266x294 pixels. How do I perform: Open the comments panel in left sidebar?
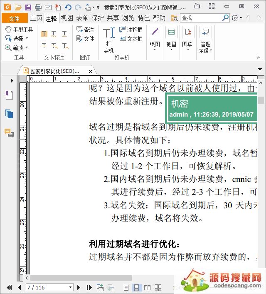pos(9,133)
